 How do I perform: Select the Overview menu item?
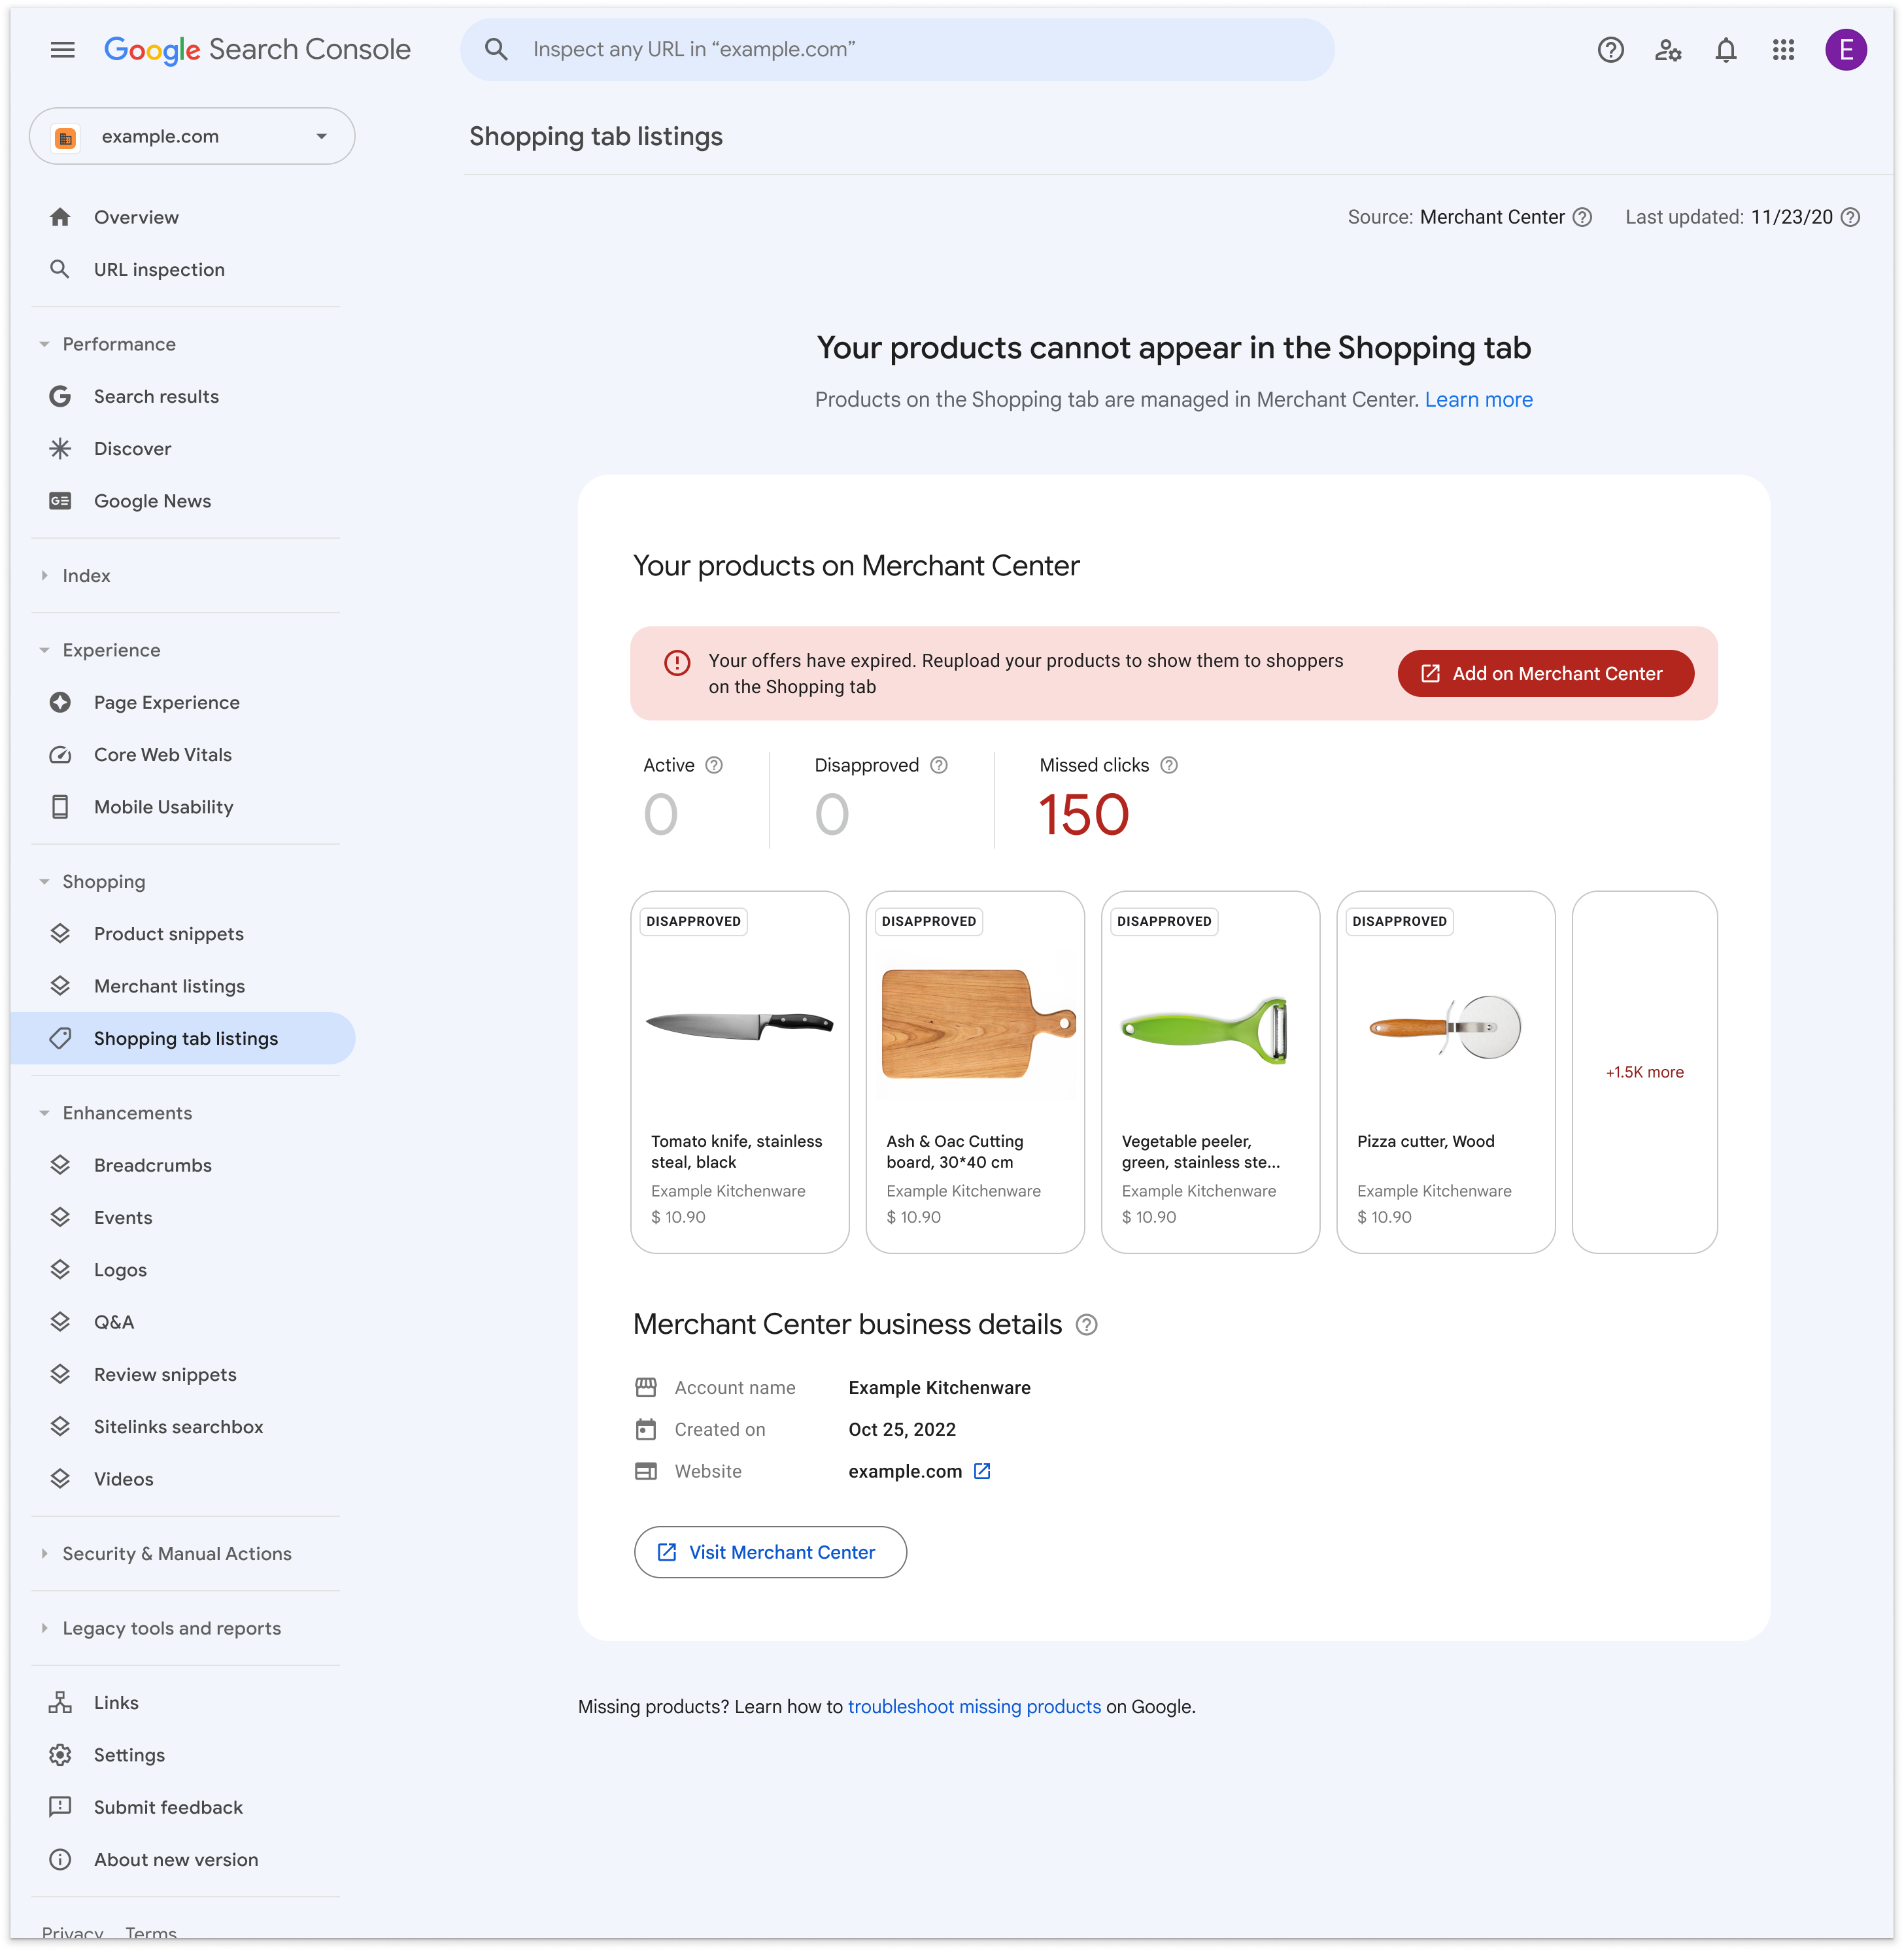coord(136,216)
